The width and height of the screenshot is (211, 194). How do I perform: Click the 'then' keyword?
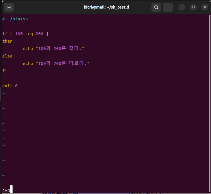click(x=7, y=41)
